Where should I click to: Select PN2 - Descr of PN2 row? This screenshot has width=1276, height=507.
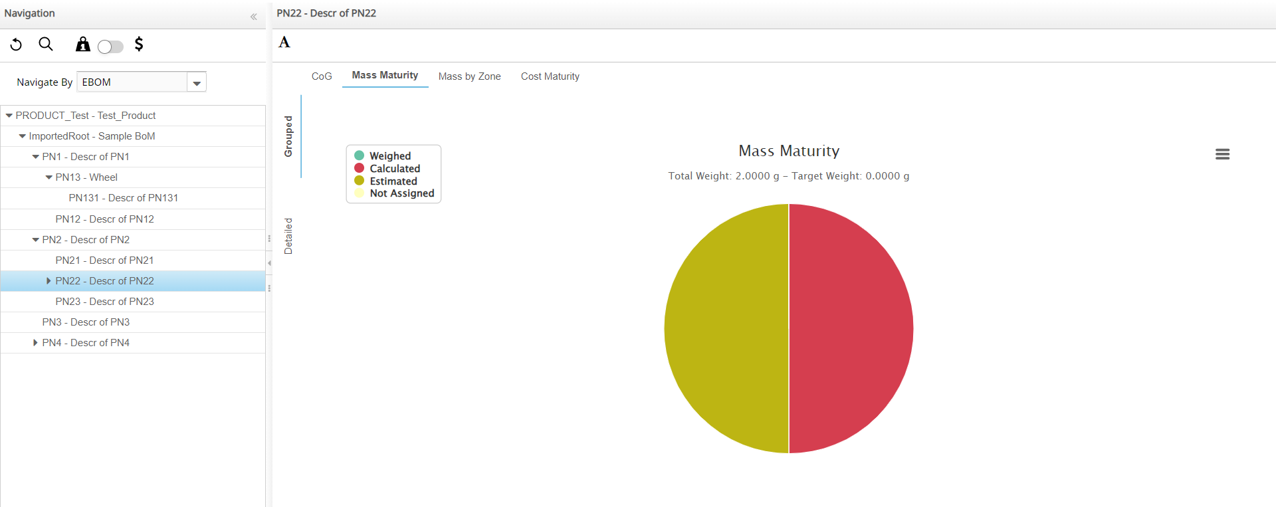tap(133, 240)
